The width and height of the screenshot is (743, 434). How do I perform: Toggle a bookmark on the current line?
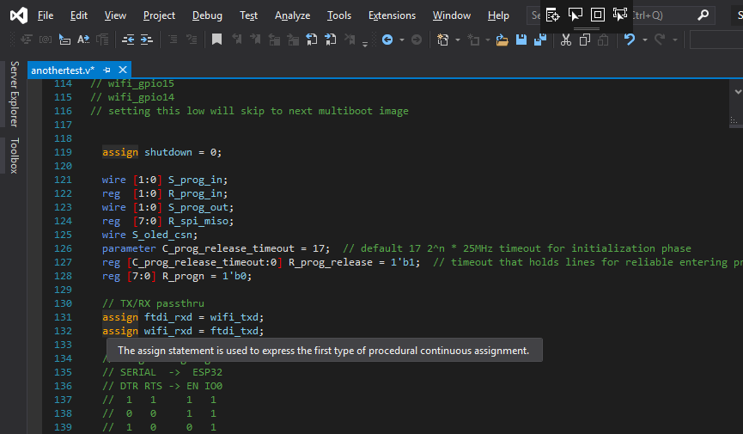coord(216,40)
